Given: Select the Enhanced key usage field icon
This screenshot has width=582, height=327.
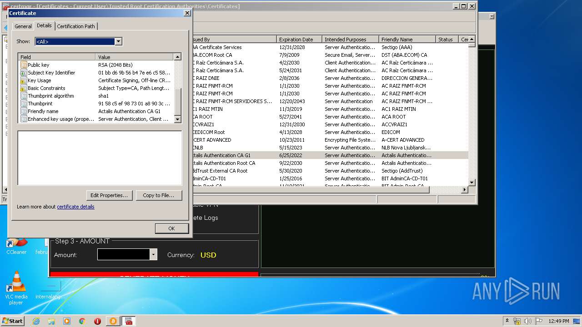Looking at the screenshot, I should click(24, 119).
